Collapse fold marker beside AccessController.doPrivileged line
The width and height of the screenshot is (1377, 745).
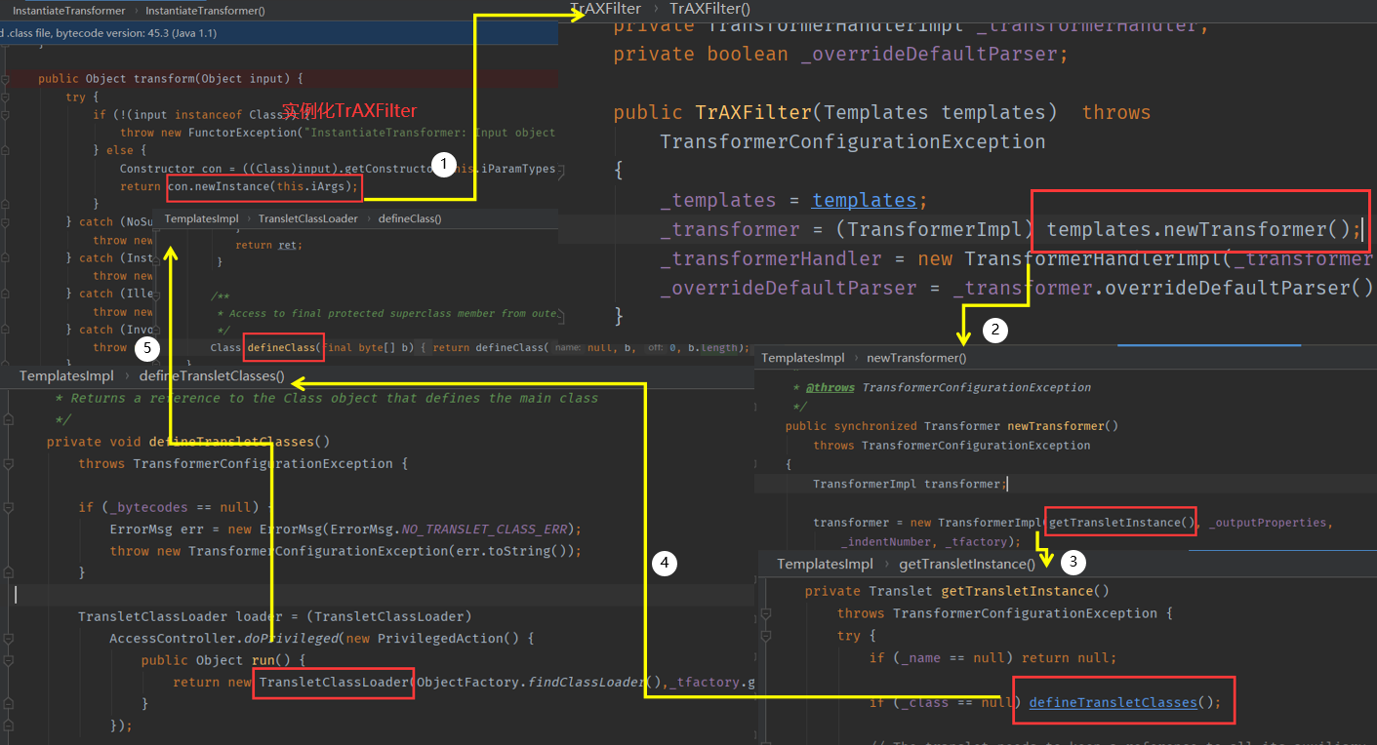click(9, 639)
